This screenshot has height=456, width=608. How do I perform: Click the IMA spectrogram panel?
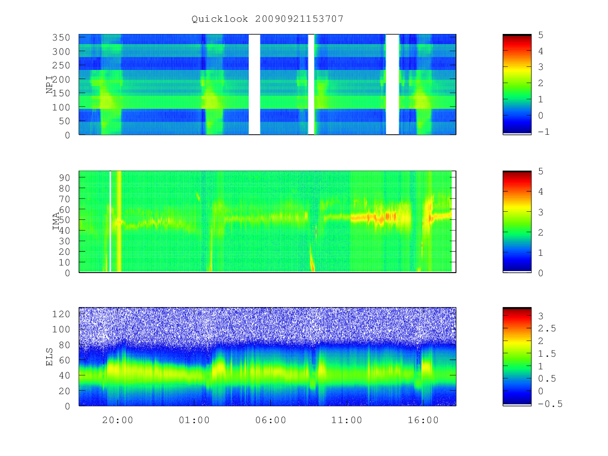pos(268,222)
